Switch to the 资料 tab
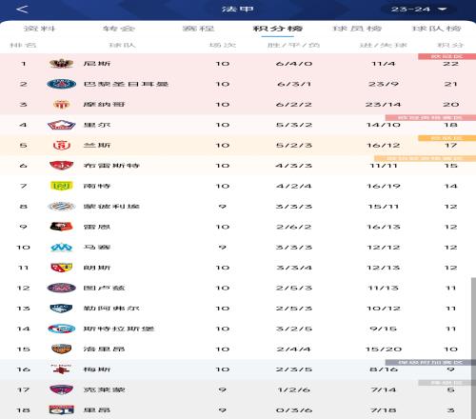476x419 pixels. pos(40,29)
